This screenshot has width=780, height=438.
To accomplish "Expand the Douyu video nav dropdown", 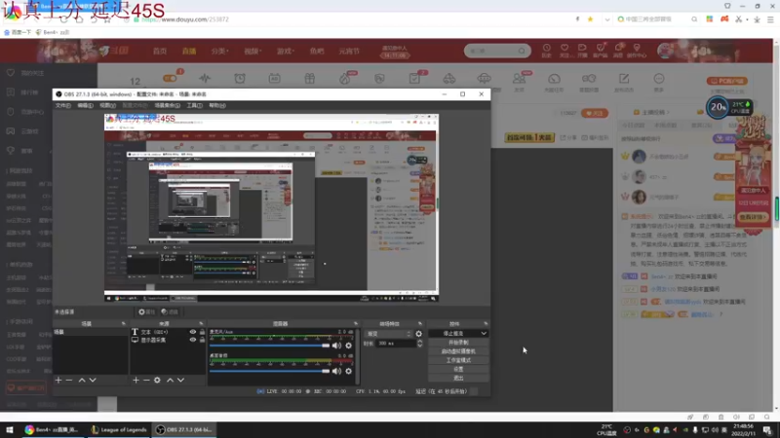I will coord(253,52).
